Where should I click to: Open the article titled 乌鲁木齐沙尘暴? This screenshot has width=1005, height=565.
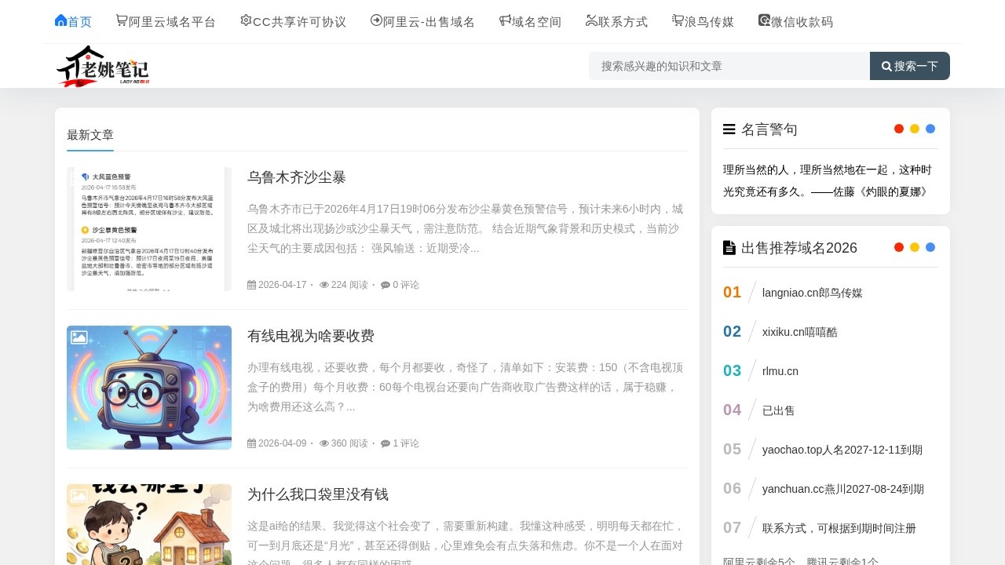pyautogui.click(x=296, y=177)
